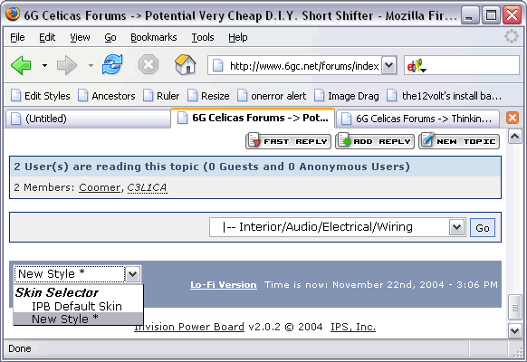Click the Firefox icon in title bar
Viewport: 527px width, 362px height.
click(13, 14)
